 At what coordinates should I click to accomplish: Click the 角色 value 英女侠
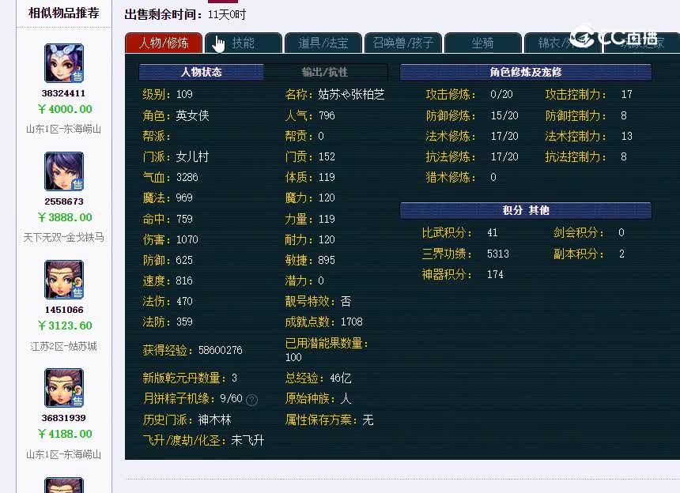(x=193, y=115)
